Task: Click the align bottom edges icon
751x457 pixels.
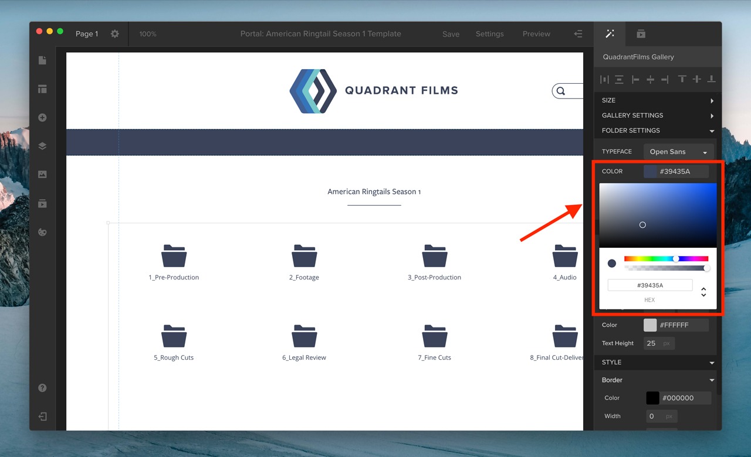Action: tap(711, 79)
